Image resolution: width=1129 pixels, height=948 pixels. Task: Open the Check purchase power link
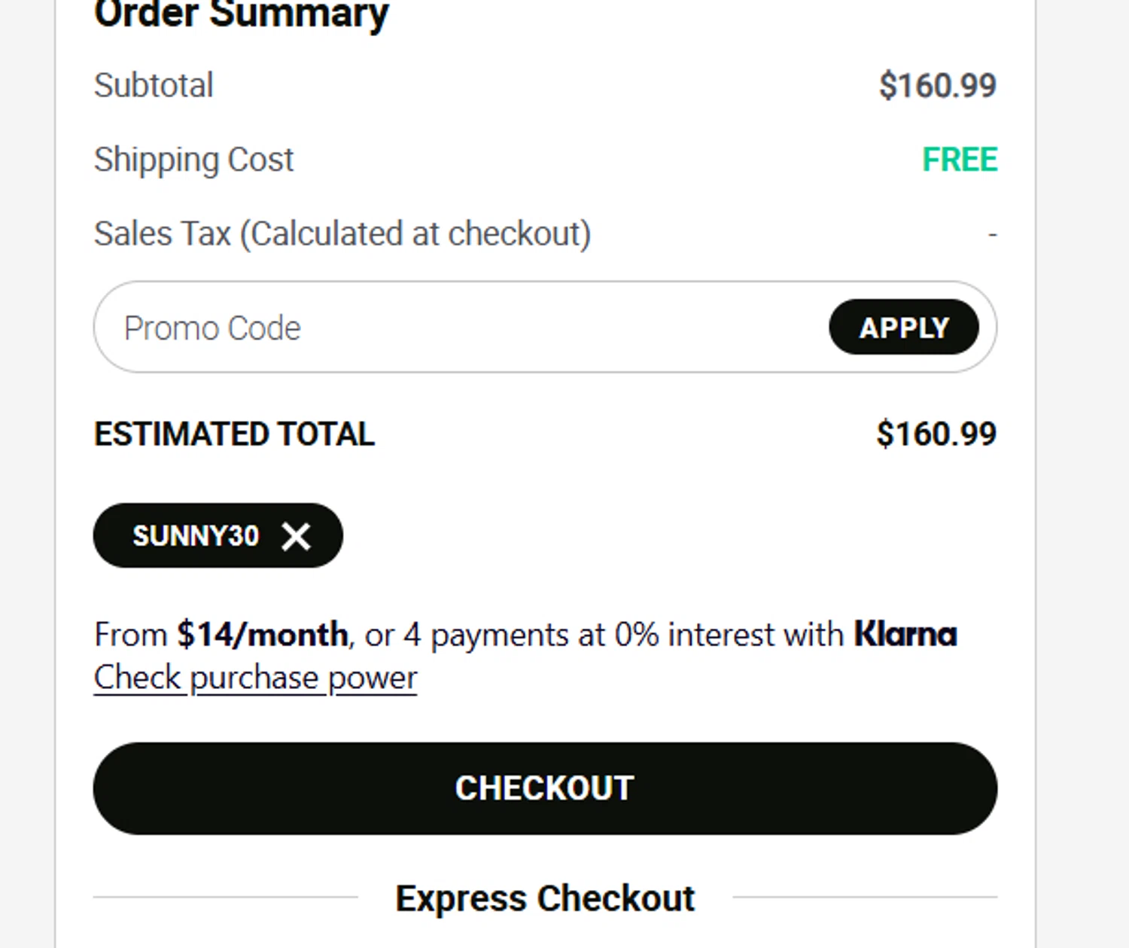click(255, 678)
